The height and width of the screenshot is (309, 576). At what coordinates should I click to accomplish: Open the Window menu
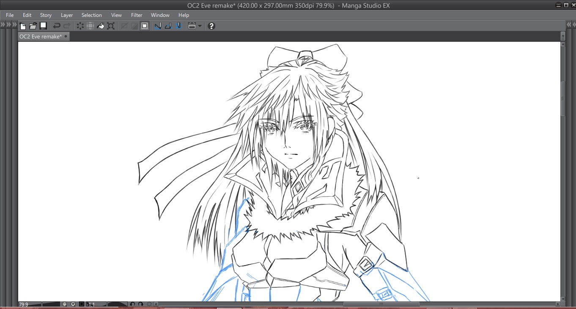click(x=160, y=15)
